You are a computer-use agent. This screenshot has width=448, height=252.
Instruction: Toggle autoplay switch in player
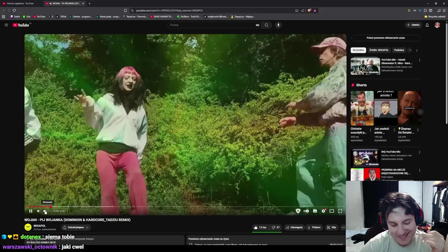click(x=307, y=211)
